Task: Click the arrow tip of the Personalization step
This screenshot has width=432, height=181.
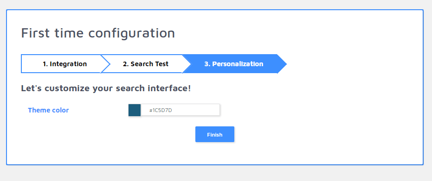Action: click(x=282, y=64)
